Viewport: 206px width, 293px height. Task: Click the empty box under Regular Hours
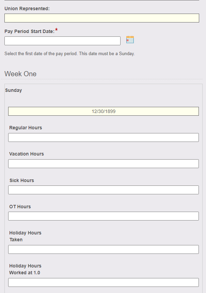(104, 137)
